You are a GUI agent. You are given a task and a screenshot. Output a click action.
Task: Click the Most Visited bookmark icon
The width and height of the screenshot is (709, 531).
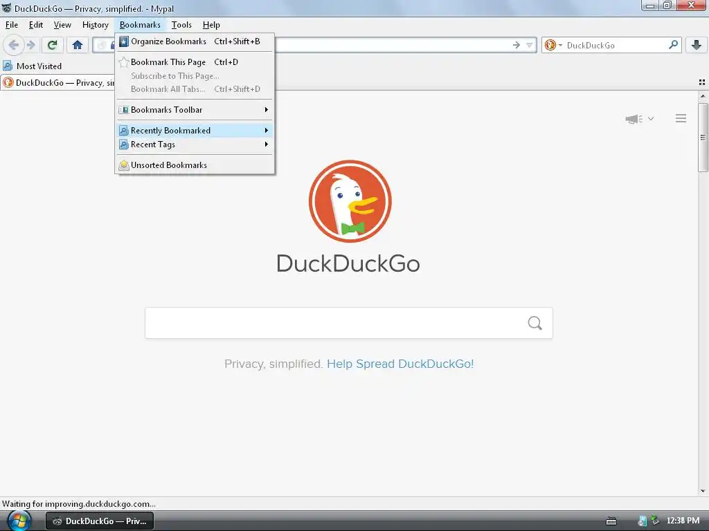click(8, 66)
